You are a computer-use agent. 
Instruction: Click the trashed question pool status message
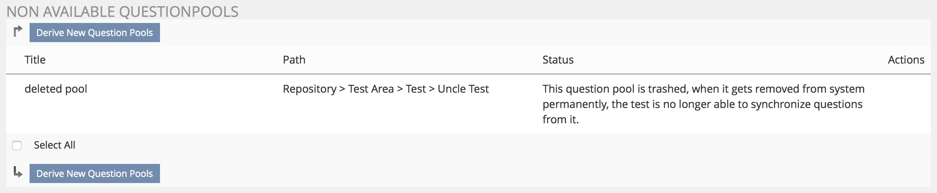coord(703,104)
